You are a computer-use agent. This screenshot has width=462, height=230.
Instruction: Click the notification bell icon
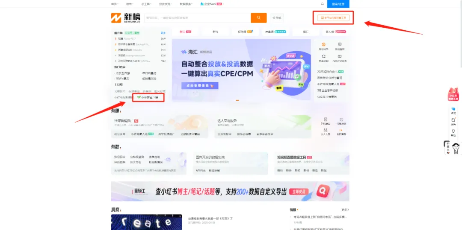322,4
